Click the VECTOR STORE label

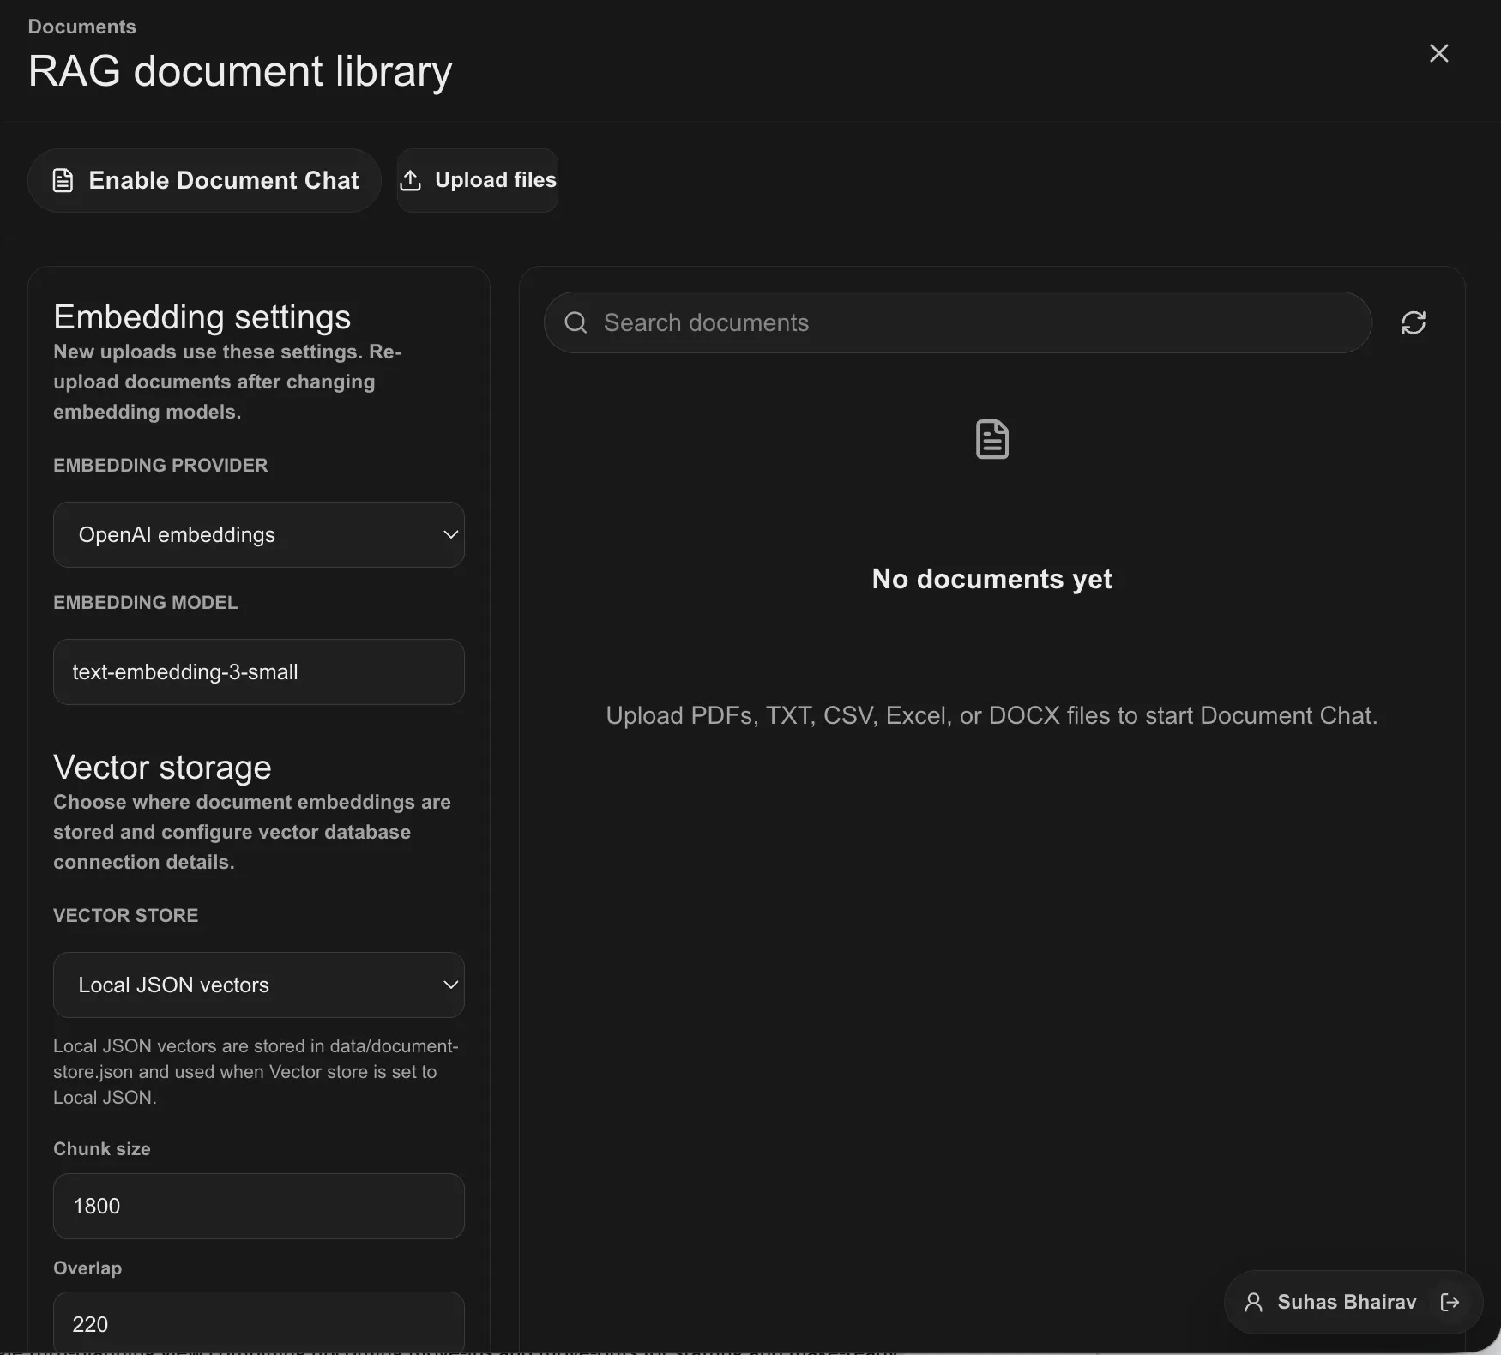coord(126,915)
